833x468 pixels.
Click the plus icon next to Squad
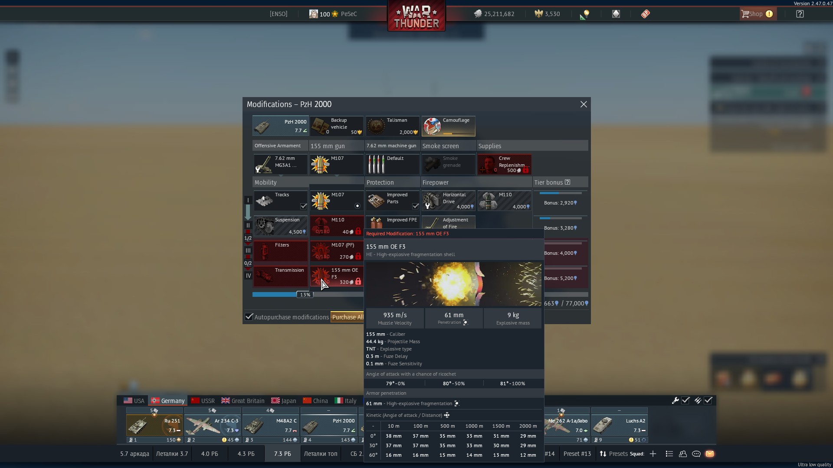(x=653, y=454)
